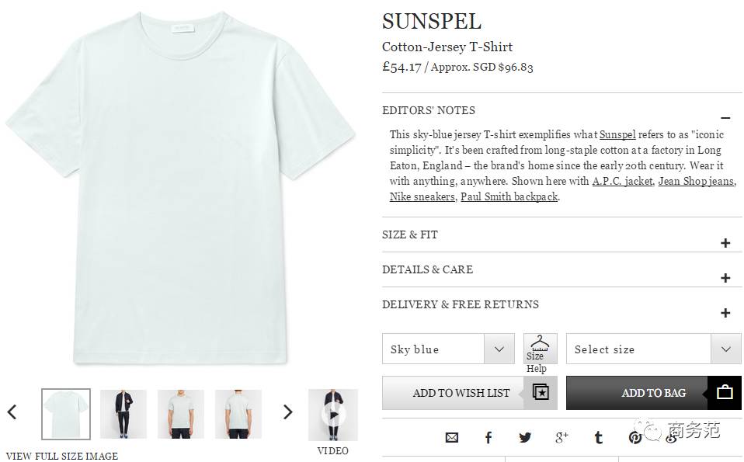744x462 pixels.
Task: Share product on Google Plus
Action: coord(561,438)
